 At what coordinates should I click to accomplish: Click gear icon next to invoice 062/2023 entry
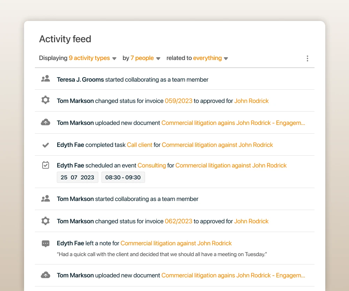point(45,221)
